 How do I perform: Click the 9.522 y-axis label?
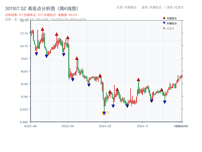[x=24, y=109]
